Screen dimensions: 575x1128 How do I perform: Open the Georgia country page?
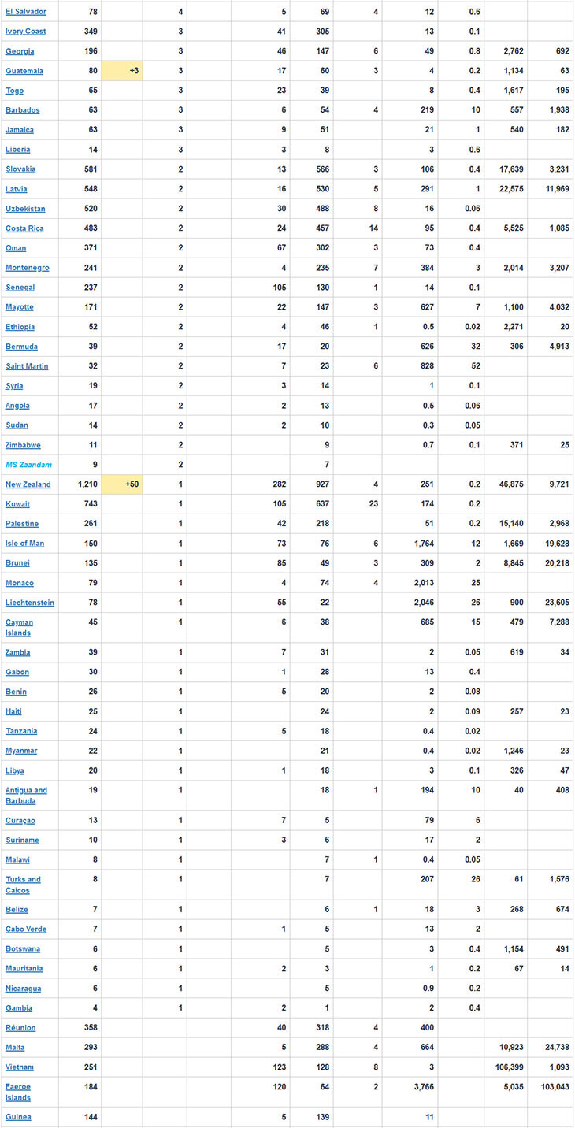[x=19, y=51]
